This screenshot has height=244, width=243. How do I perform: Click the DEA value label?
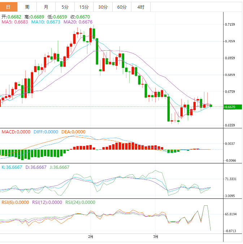click(73, 132)
